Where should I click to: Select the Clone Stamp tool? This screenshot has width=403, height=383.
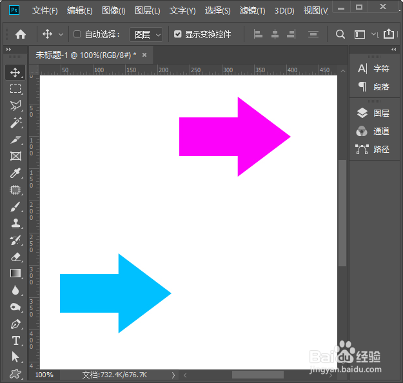pyautogui.click(x=15, y=223)
